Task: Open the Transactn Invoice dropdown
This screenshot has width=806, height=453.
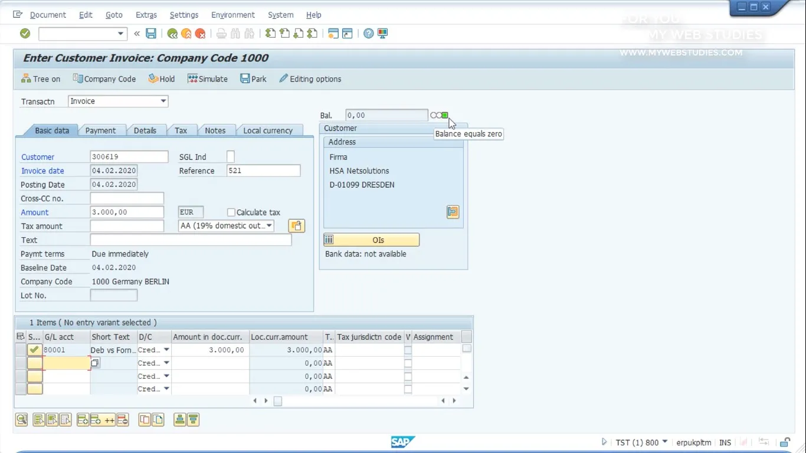Action: [163, 101]
